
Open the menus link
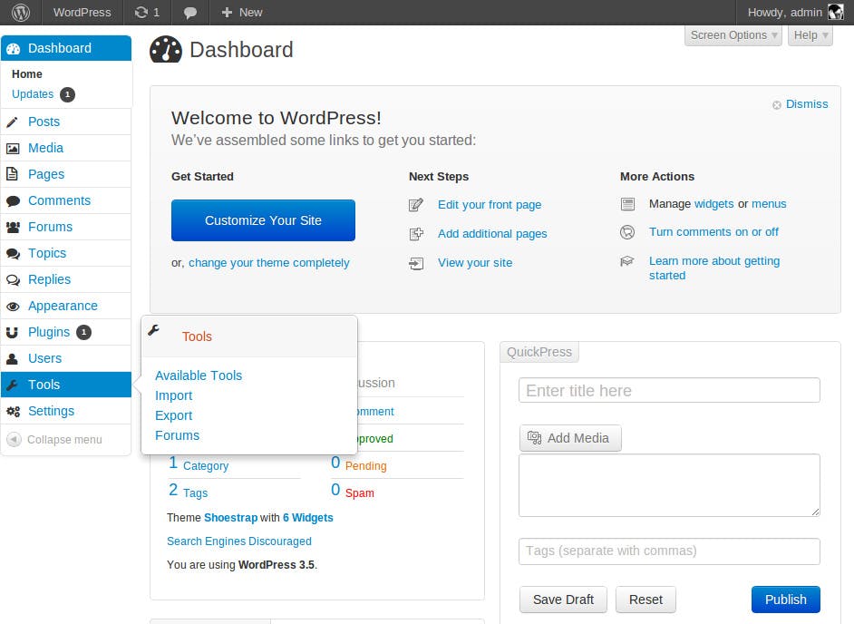[x=769, y=204]
